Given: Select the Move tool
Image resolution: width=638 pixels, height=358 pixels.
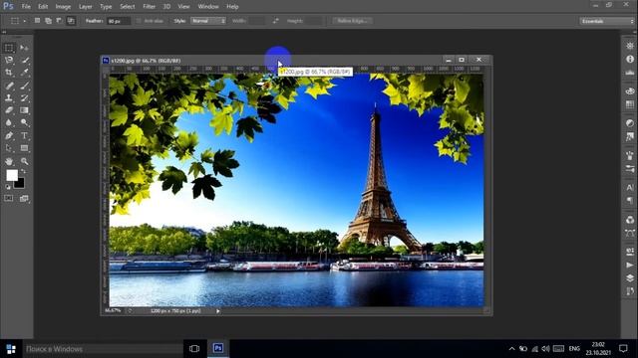Looking at the screenshot, I should (x=24, y=48).
